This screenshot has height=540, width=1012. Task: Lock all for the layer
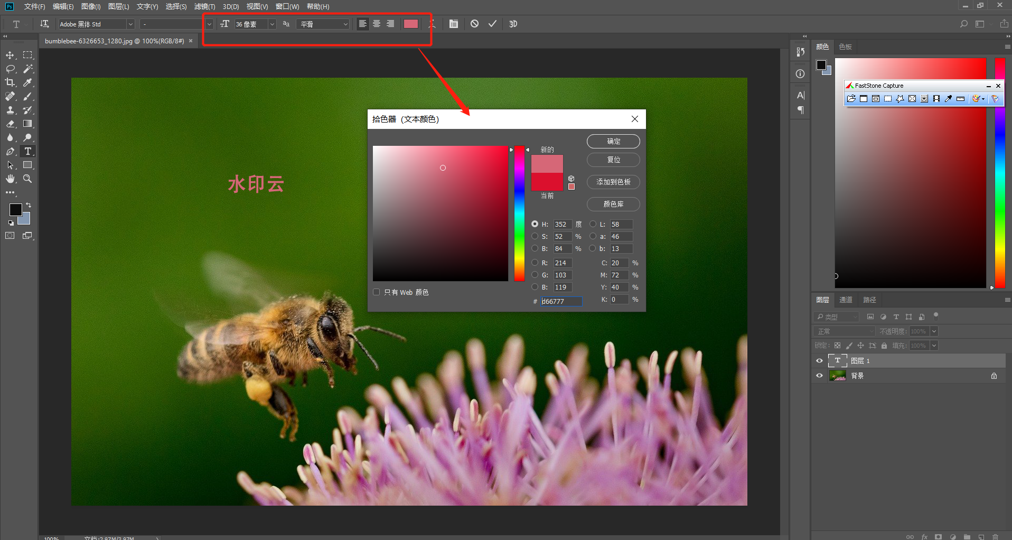pos(884,346)
